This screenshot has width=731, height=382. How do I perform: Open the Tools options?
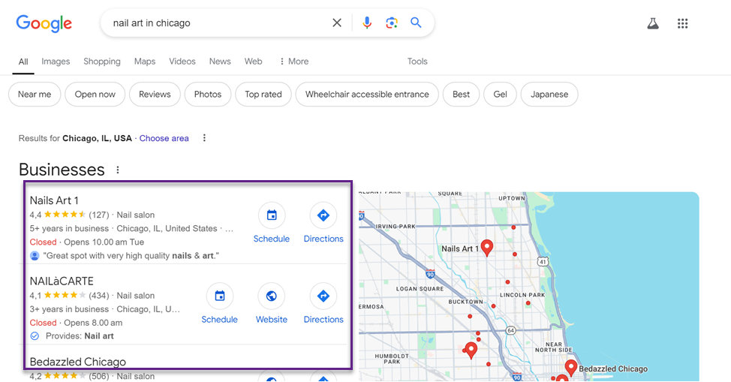click(417, 61)
